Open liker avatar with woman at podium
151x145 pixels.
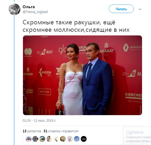pyautogui.click(x=29, y=139)
